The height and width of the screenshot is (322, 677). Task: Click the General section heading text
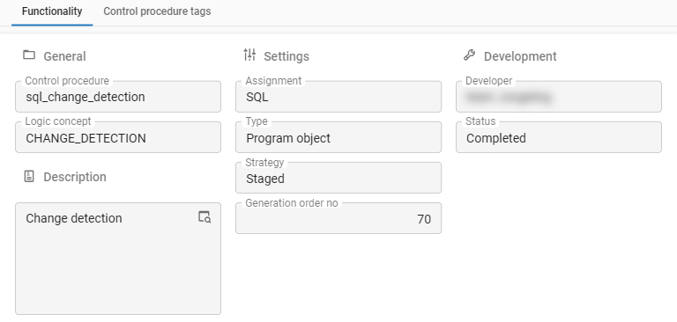point(64,56)
